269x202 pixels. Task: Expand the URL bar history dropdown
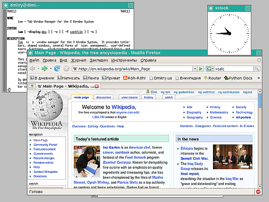[195, 69]
